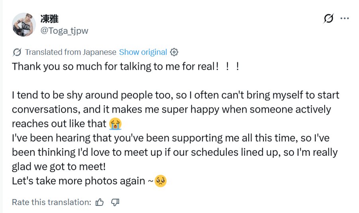Click the glad we got to meet line
Image resolution: width=359 pixels, height=213 pixels.
(59, 166)
